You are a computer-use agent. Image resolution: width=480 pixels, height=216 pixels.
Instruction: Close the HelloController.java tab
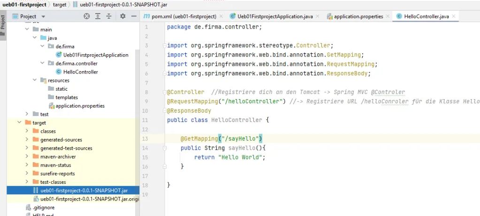click(x=454, y=16)
